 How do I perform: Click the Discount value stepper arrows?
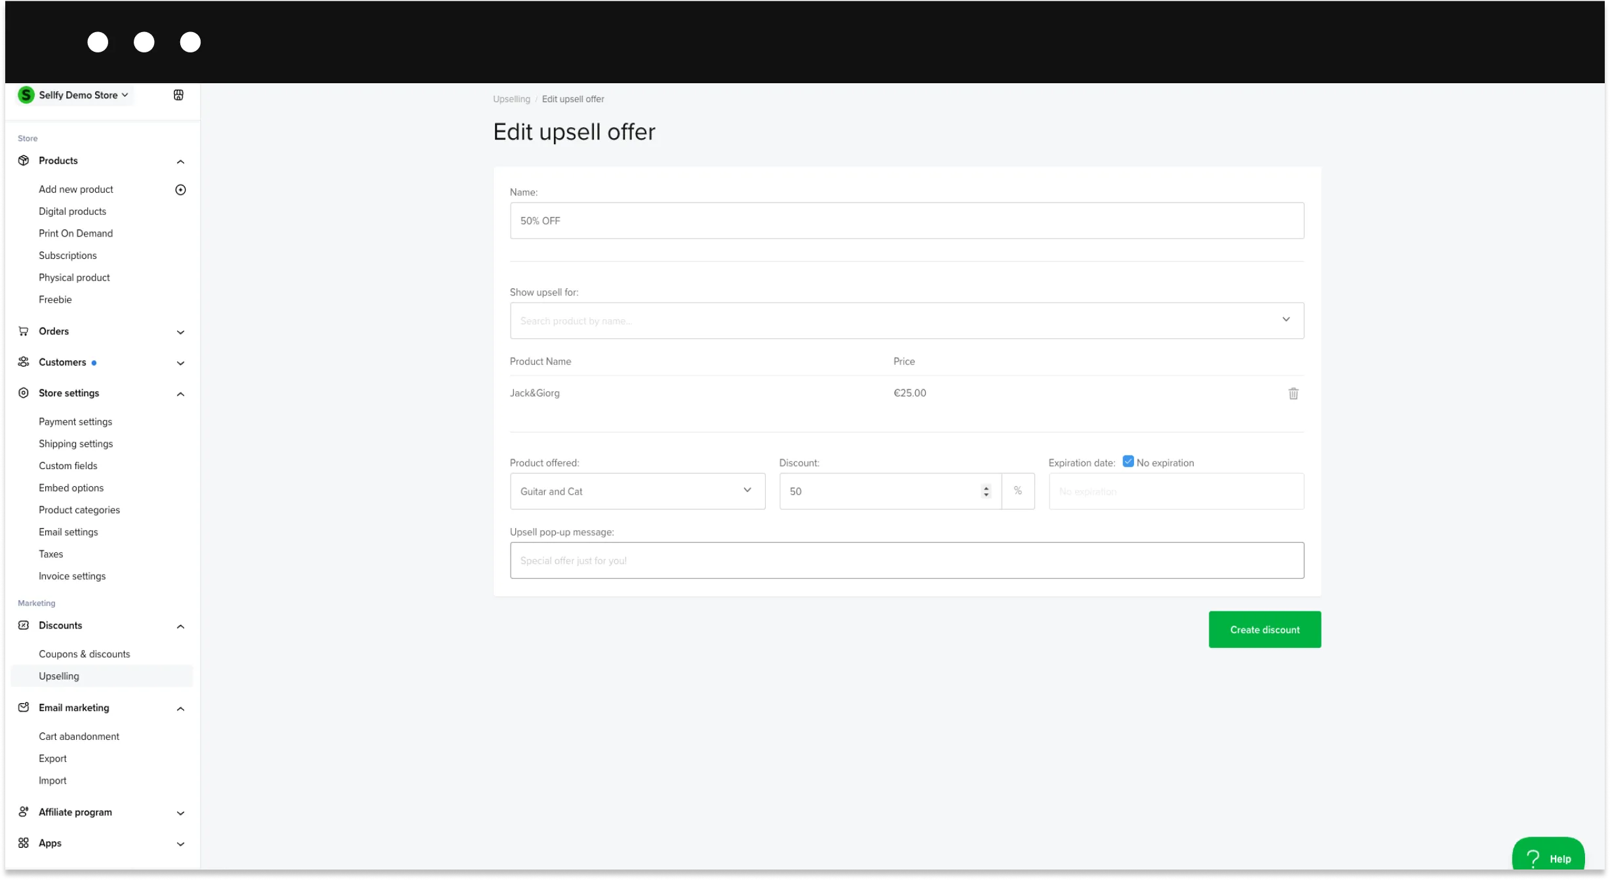click(x=986, y=491)
